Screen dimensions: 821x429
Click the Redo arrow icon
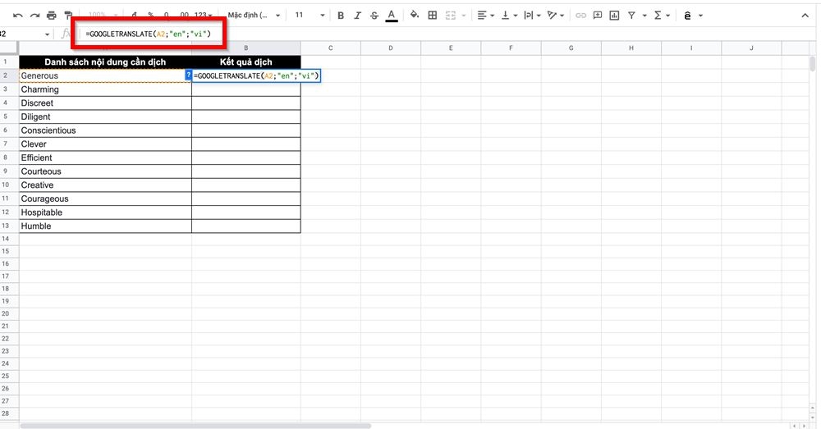[34, 16]
